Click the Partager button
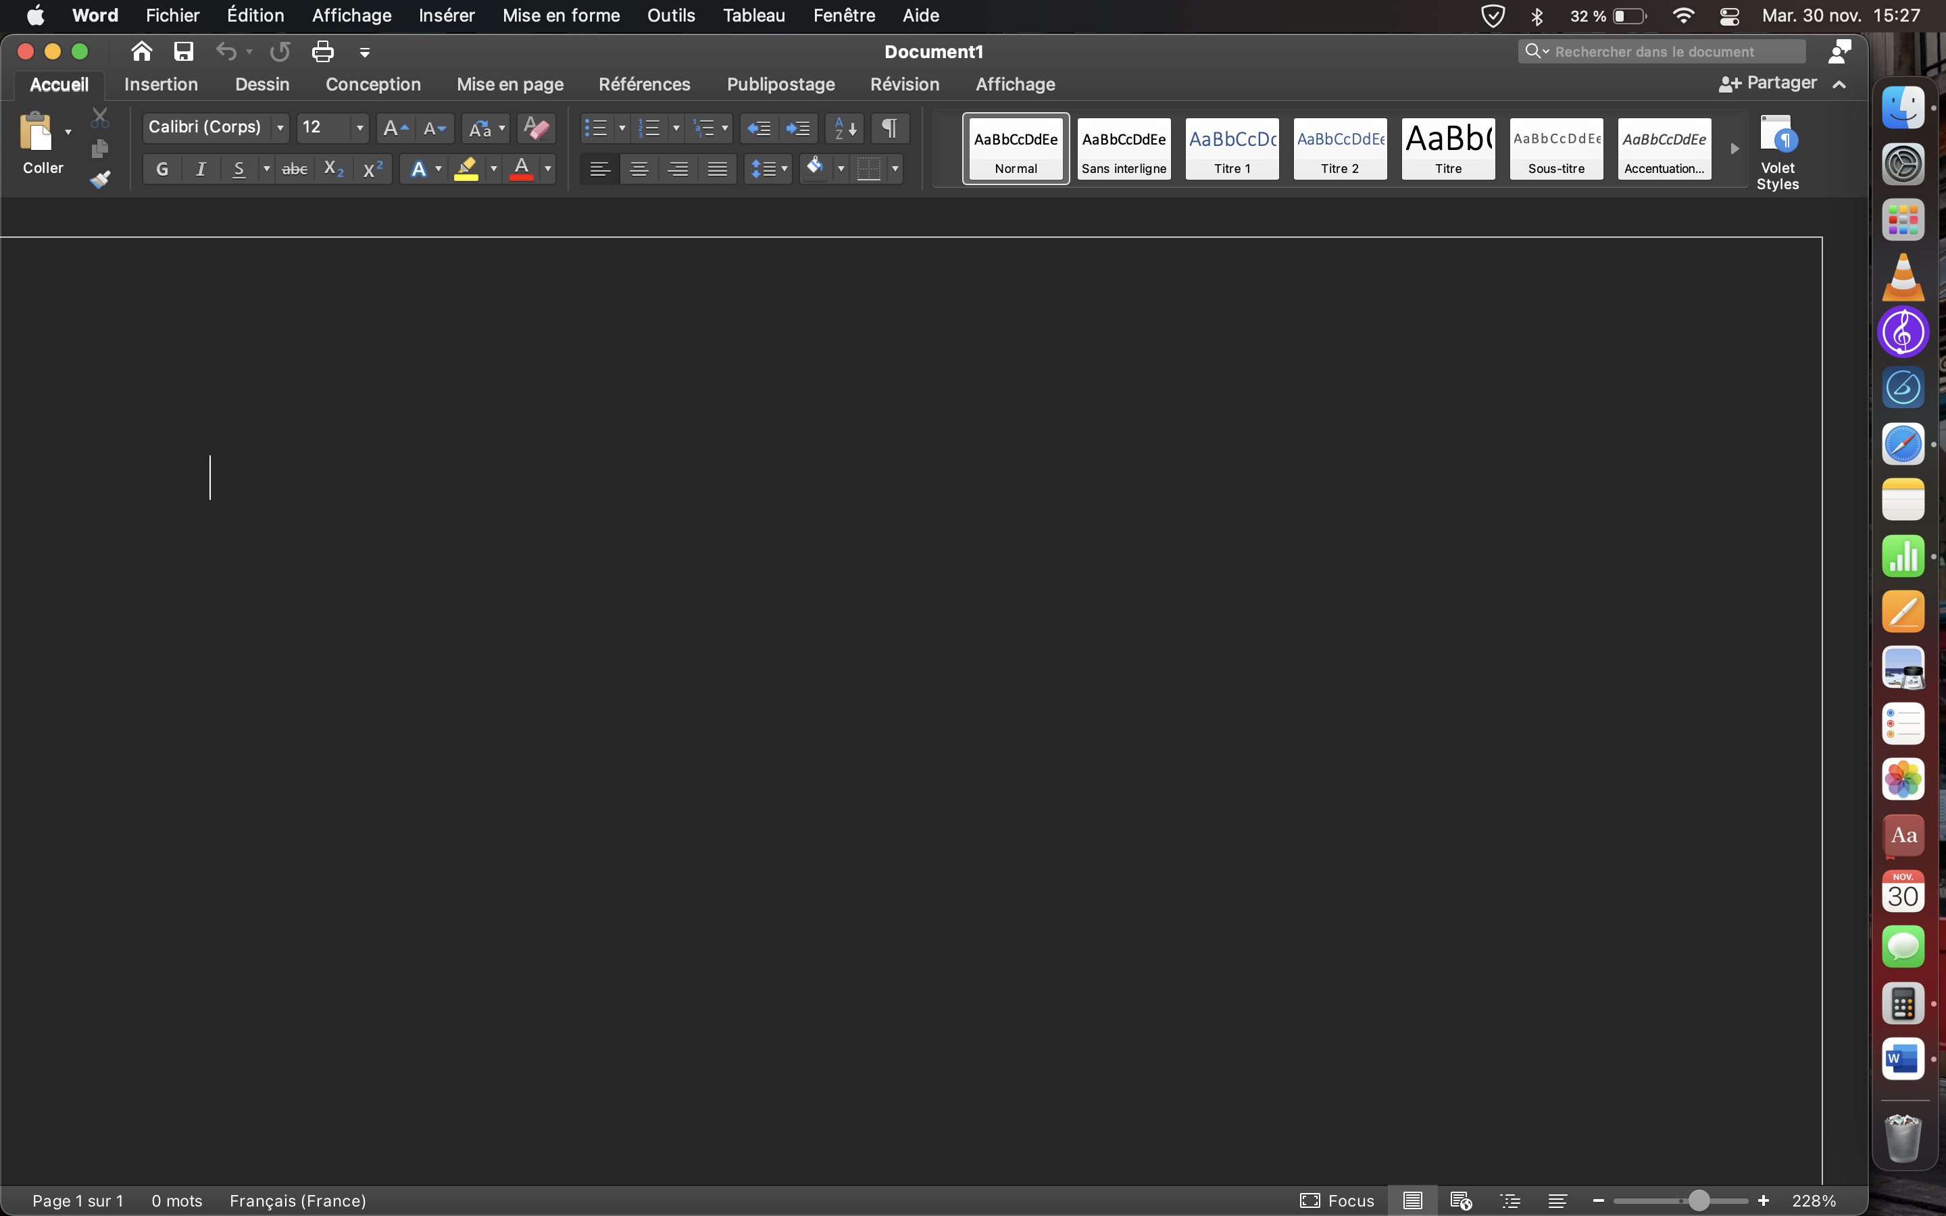This screenshot has width=1946, height=1216. 1768,83
